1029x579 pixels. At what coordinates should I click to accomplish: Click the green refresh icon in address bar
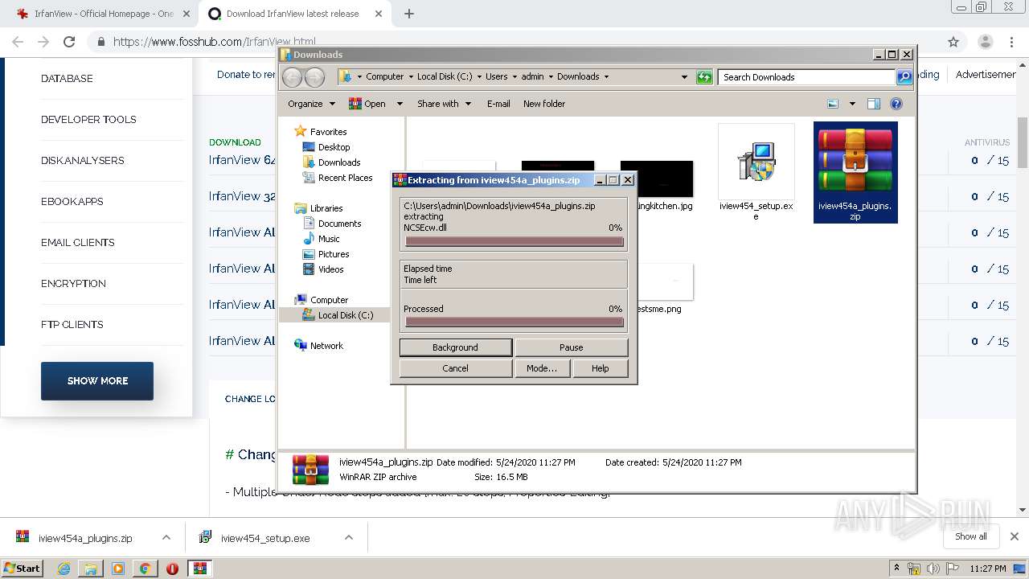point(704,77)
